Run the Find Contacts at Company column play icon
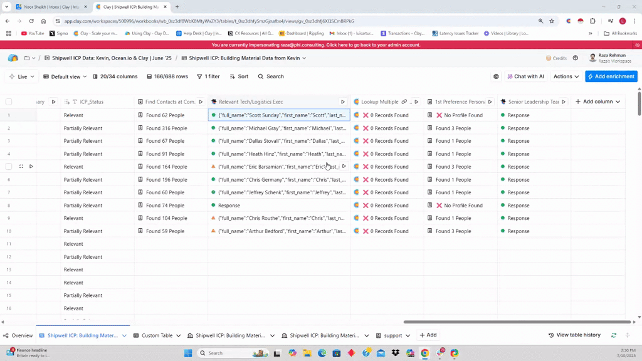Screen dimensions: 642x361 click(x=201, y=102)
